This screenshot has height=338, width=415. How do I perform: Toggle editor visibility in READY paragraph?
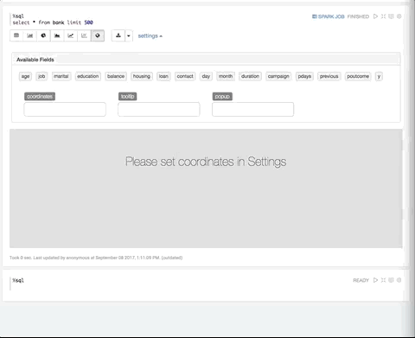pyautogui.click(x=383, y=280)
